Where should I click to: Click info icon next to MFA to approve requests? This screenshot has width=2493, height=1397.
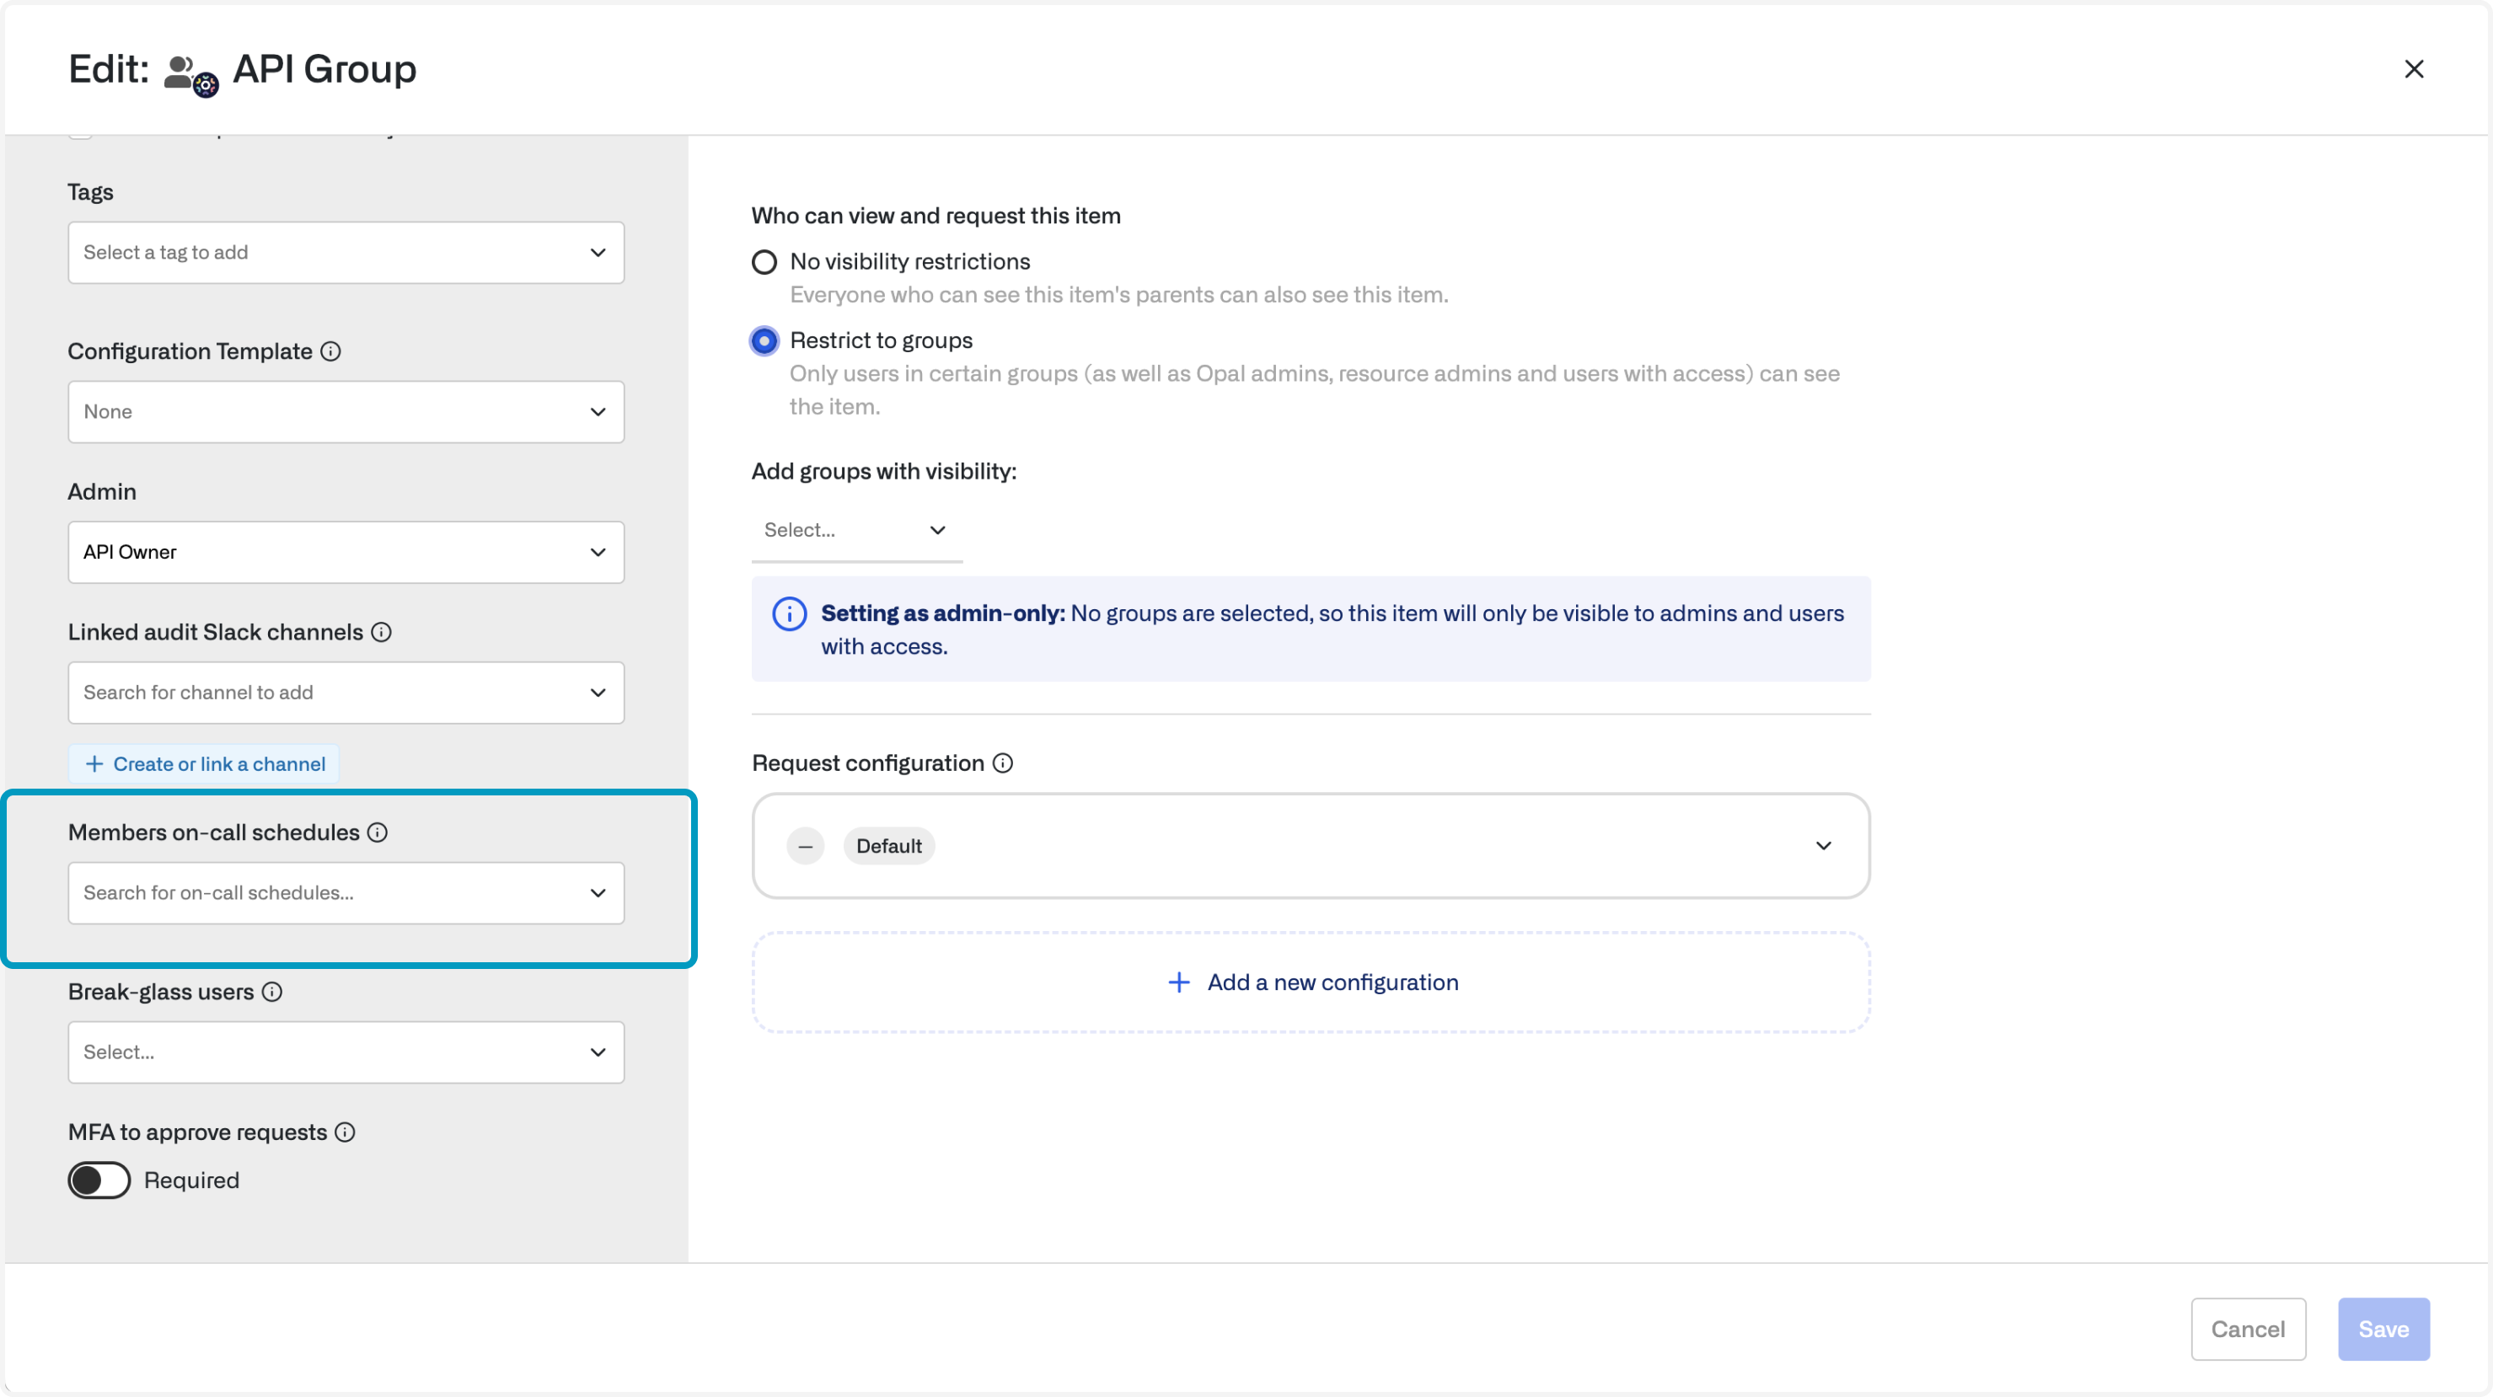[x=346, y=1132]
